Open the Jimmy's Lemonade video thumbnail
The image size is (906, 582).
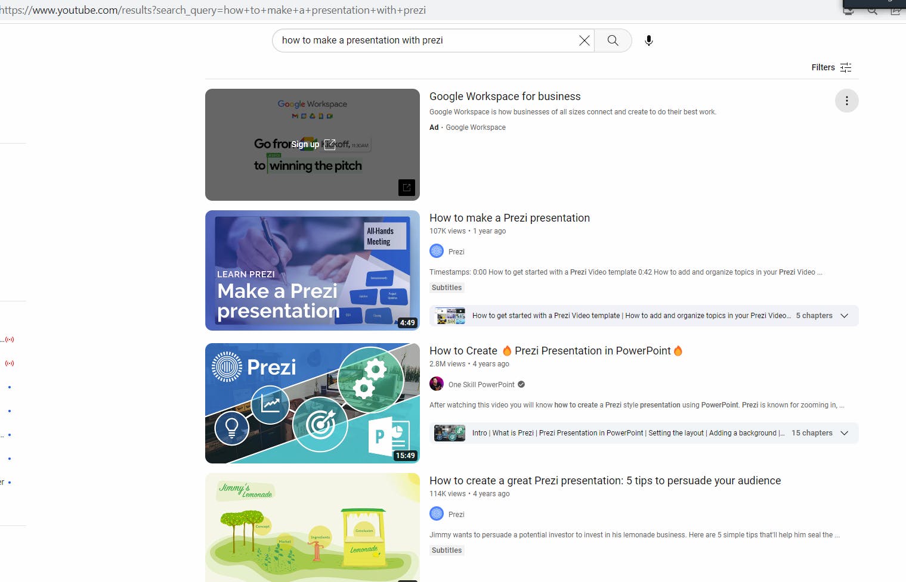[313, 528]
